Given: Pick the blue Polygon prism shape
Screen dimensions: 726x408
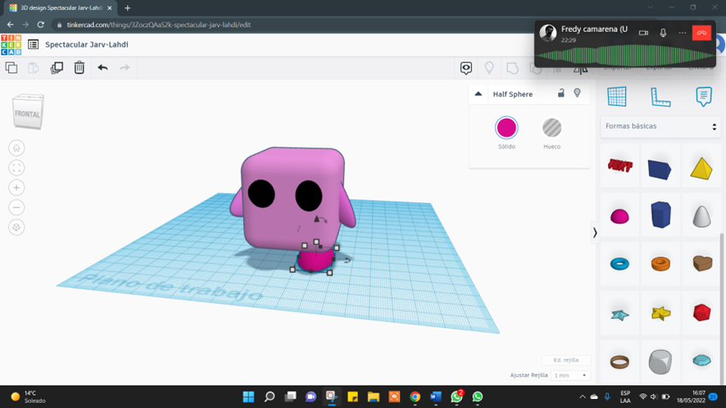Looking at the screenshot, I should coord(660,215).
